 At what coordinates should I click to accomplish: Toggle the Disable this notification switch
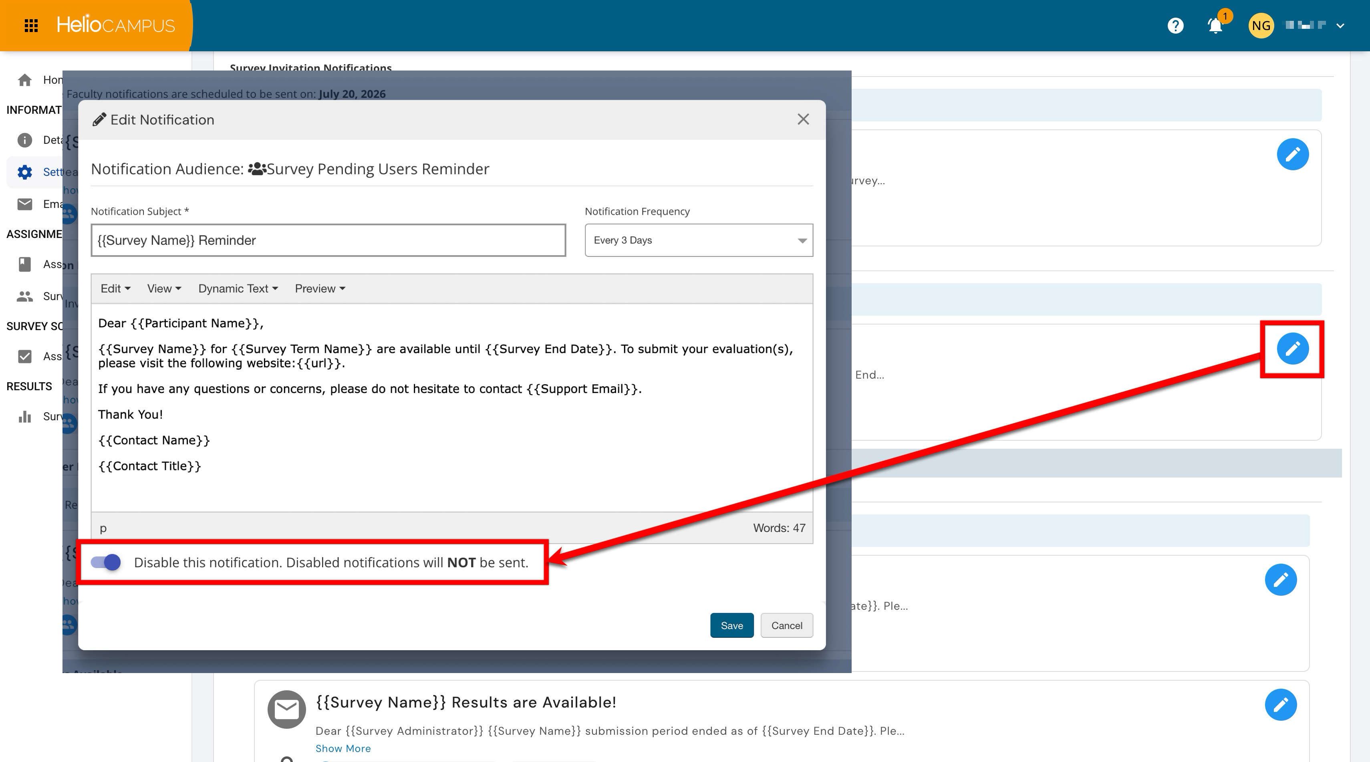pos(106,562)
